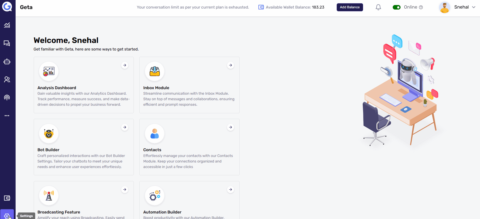Expand the three-dots more menu in sidebar
The image size is (480, 219).
pos(7,116)
